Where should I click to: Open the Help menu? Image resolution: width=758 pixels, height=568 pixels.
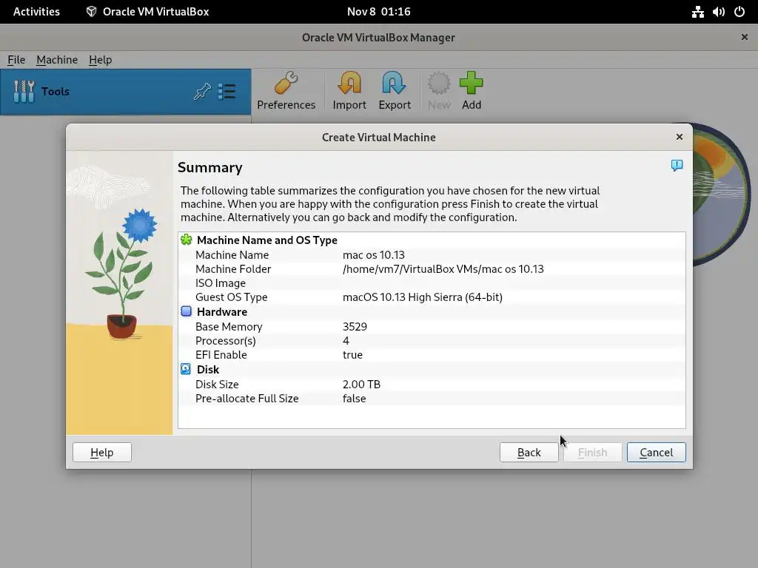tap(100, 60)
